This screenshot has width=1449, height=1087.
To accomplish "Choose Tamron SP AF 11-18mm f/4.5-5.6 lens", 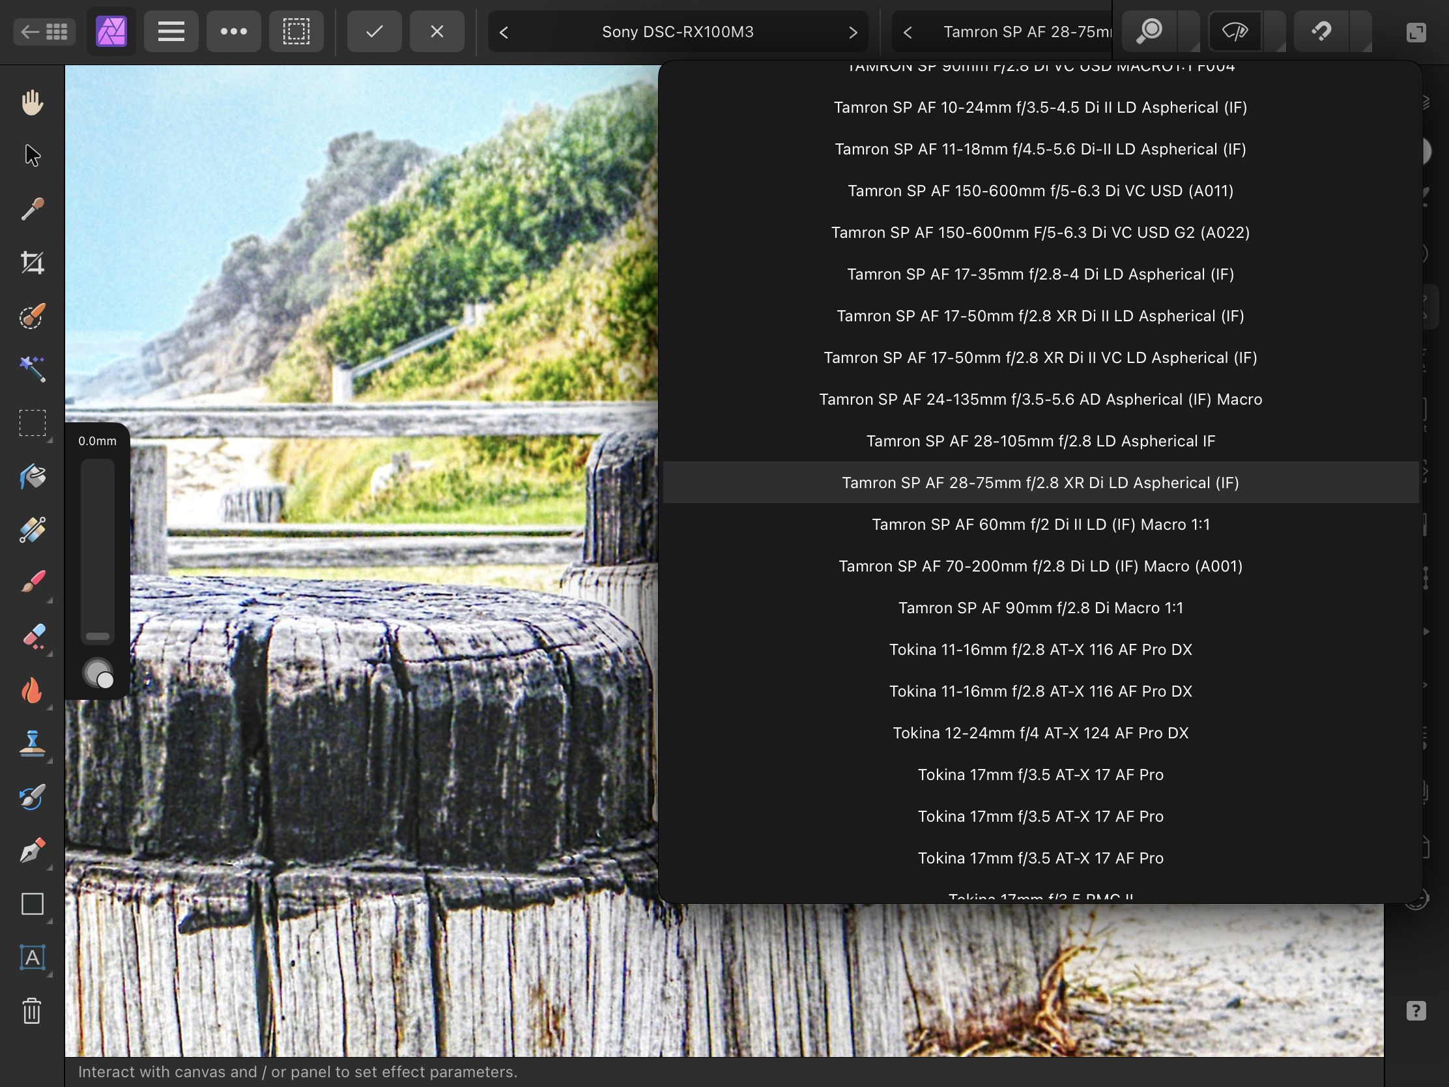I will 1040,149.
